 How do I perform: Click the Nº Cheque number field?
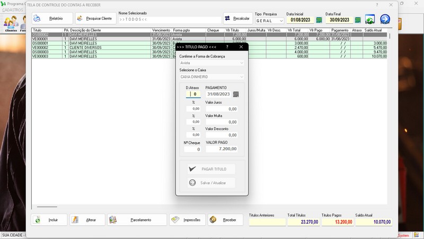tap(192, 149)
